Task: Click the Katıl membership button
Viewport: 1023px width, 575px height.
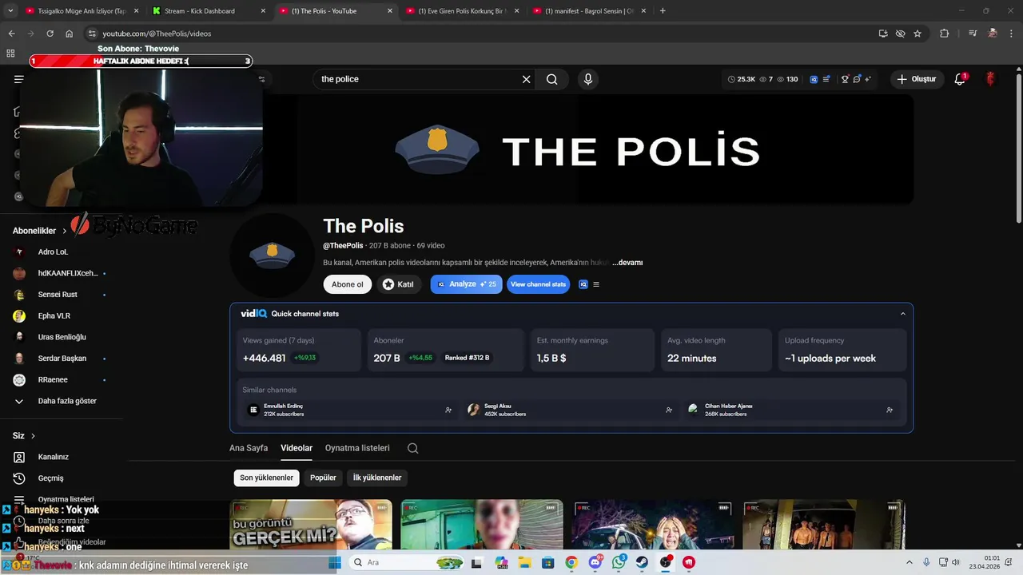Action: click(399, 284)
